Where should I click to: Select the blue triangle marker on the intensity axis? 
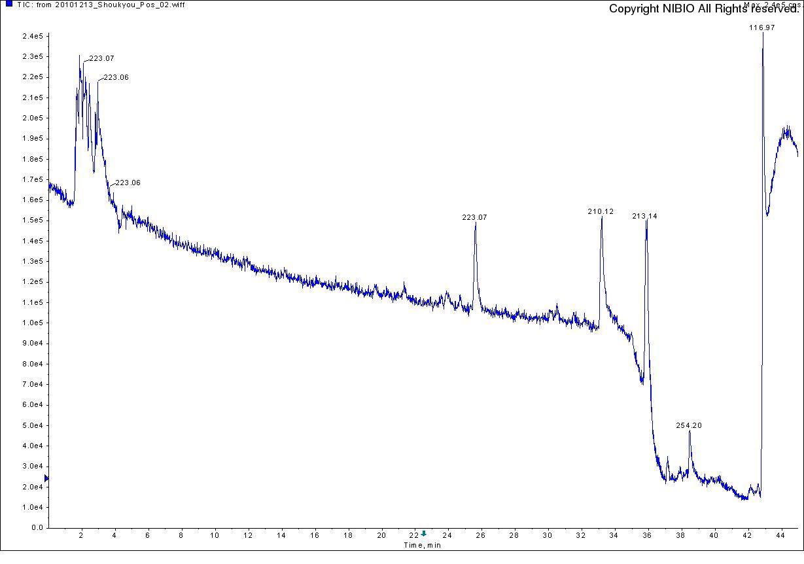click(x=46, y=478)
